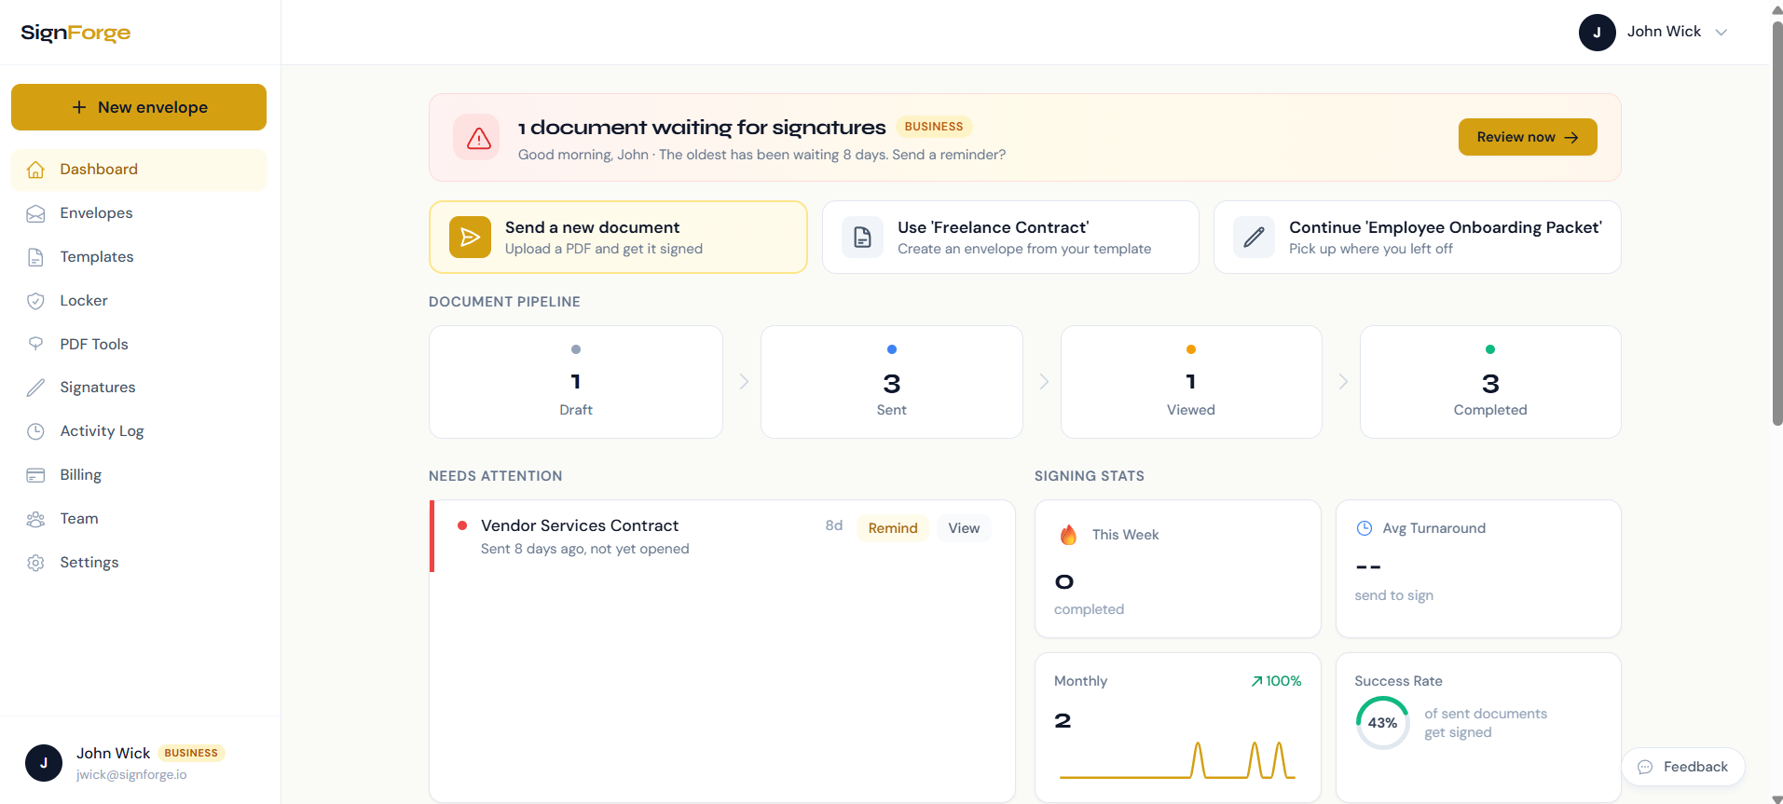Click the Team people icon

pyautogui.click(x=35, y=519)
